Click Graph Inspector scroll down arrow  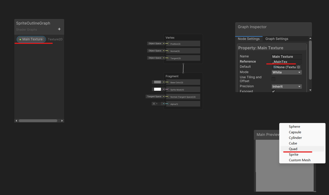point(310,90)
